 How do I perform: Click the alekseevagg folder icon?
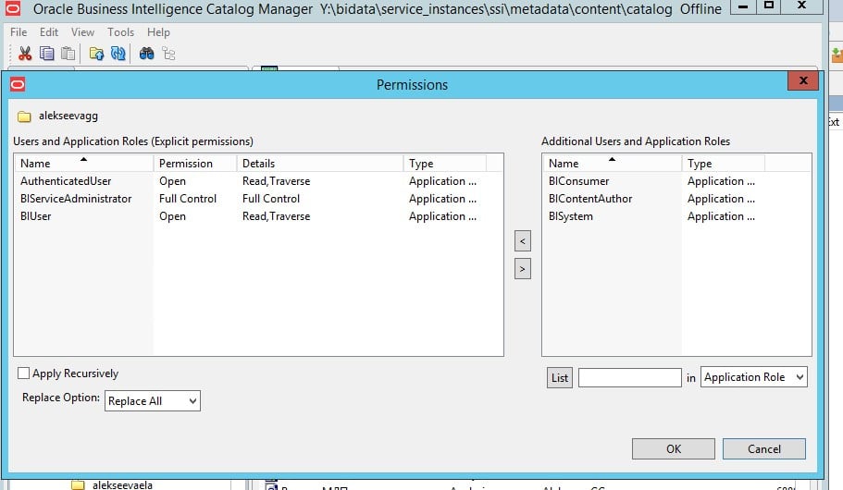(24, 116)
